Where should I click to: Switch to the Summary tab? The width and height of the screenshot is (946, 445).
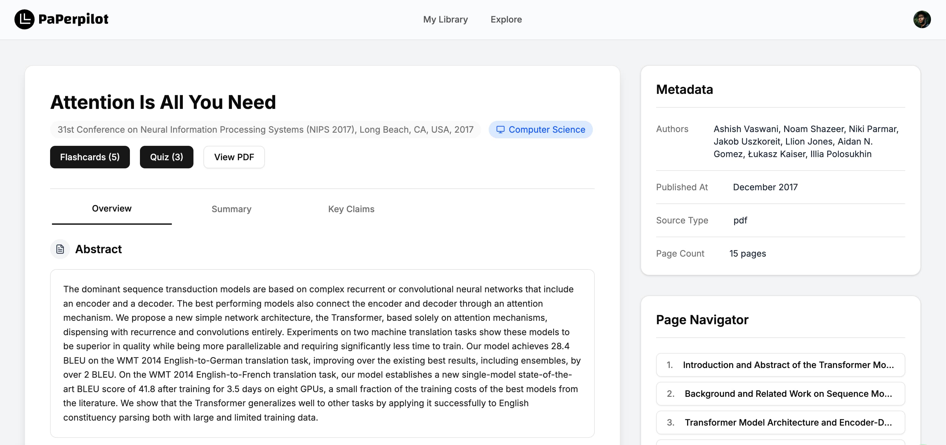(x=231, y=209)
